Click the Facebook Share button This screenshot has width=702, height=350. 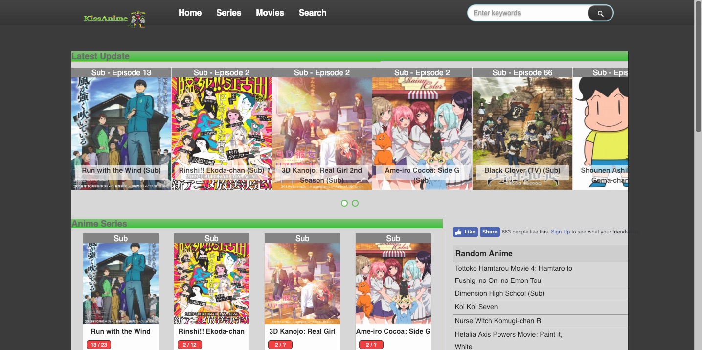coord(490,232)
